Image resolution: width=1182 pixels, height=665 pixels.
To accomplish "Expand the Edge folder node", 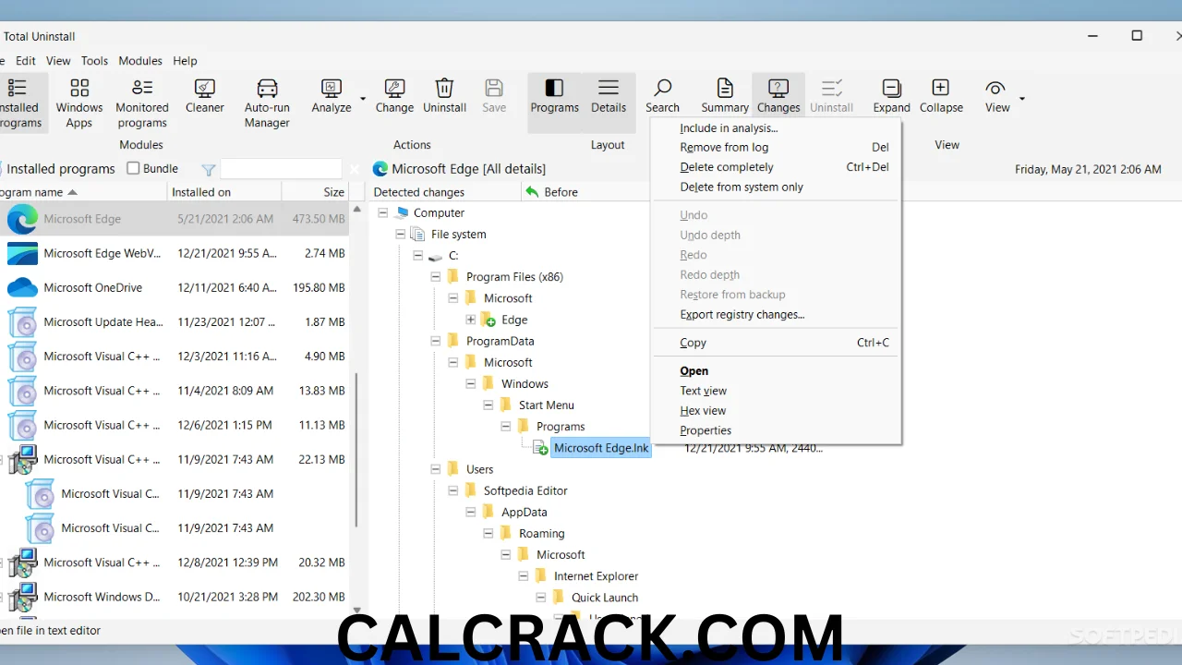I will click(x=470, y=320).
